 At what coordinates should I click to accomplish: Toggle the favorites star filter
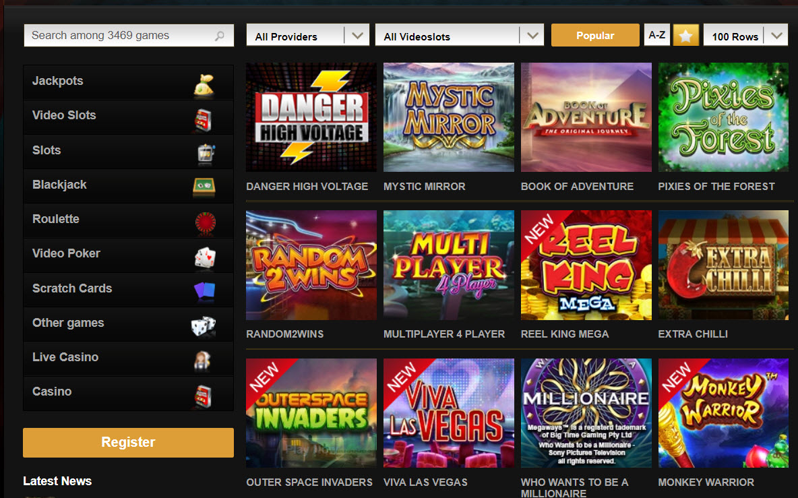tap(685, 36)
